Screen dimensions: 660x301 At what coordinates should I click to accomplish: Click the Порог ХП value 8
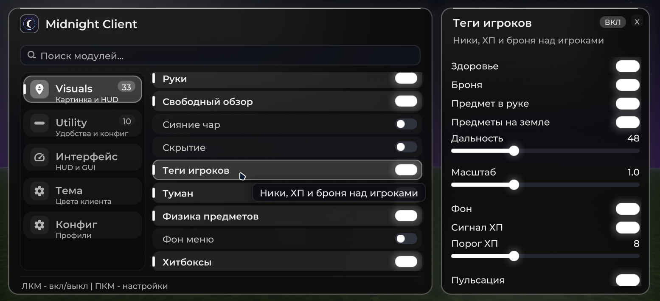click(636, 244)
